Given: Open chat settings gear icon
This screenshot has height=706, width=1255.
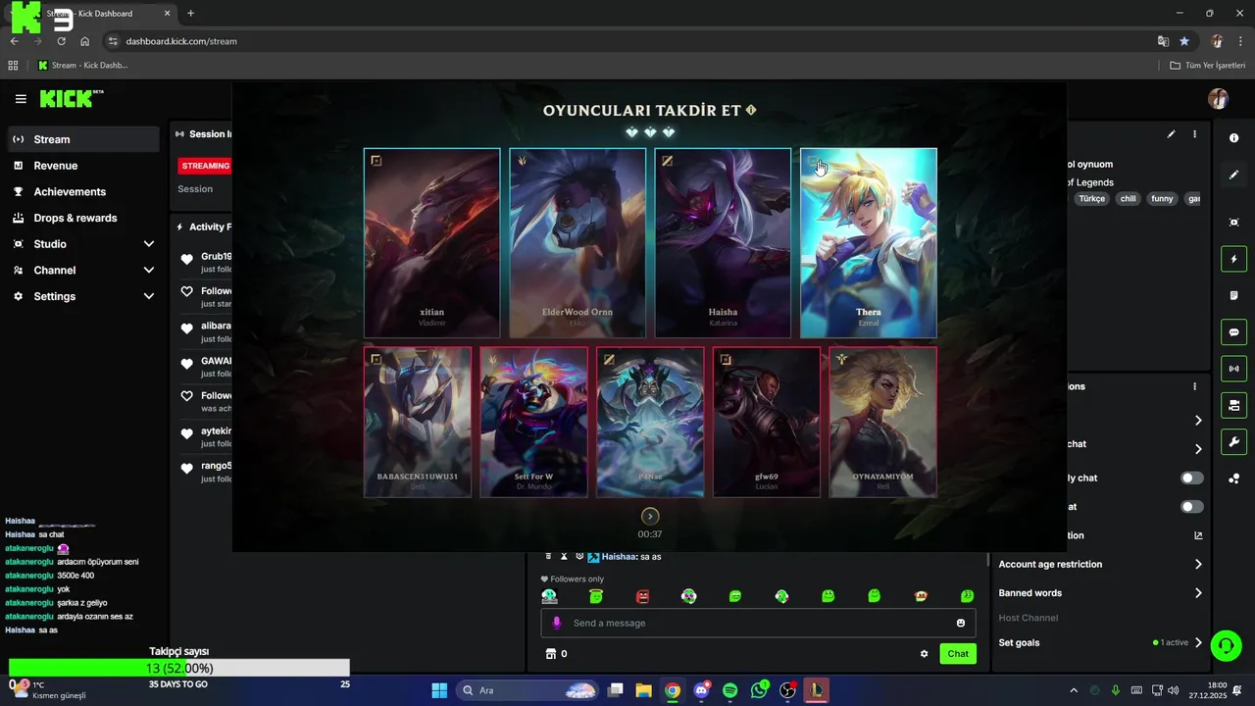Looking at the screenshot, I should click(x=924, y=654).
